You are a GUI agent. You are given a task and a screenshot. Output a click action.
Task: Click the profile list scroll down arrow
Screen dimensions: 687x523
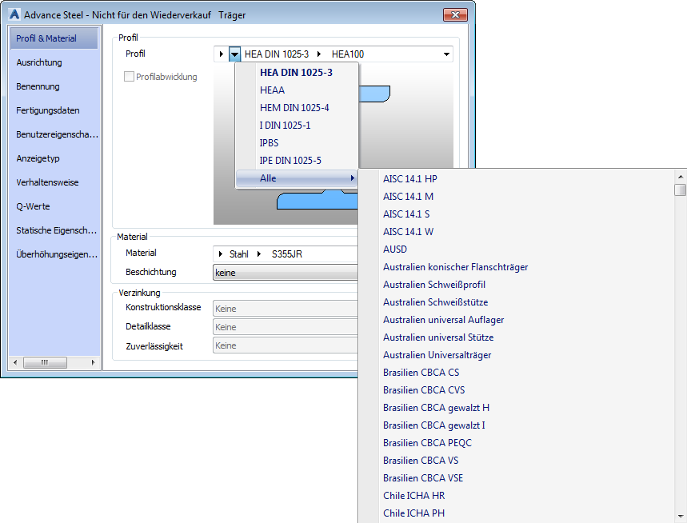pyautogui.click(x=680, y=517)
